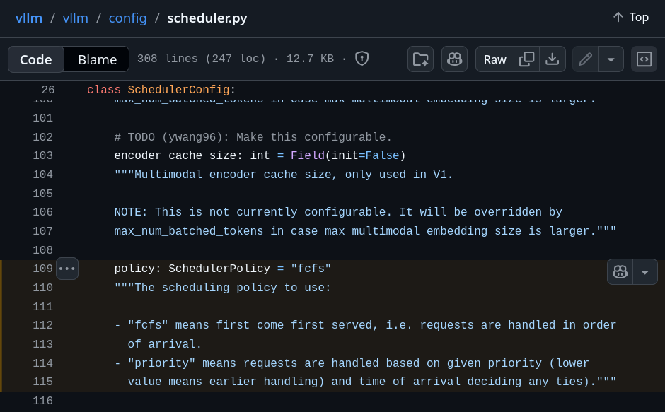665x412 pixels.
Task: Select line number 109
Action: click(x=43, y=269)
